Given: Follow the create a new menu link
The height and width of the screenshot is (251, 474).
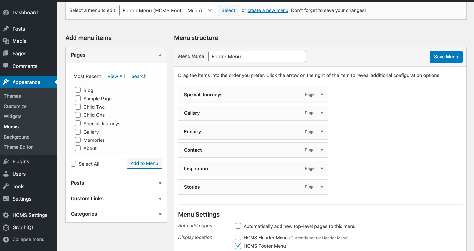Looking at the screenshot, I should 268,10.
